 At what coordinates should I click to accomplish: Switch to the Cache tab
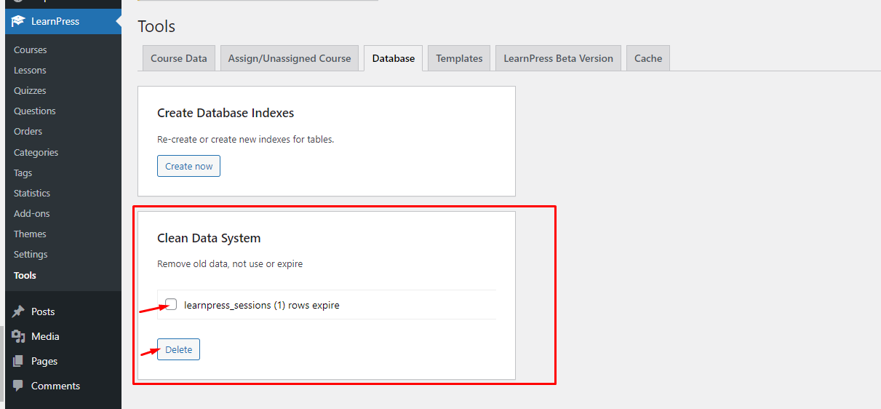[648, 58]
